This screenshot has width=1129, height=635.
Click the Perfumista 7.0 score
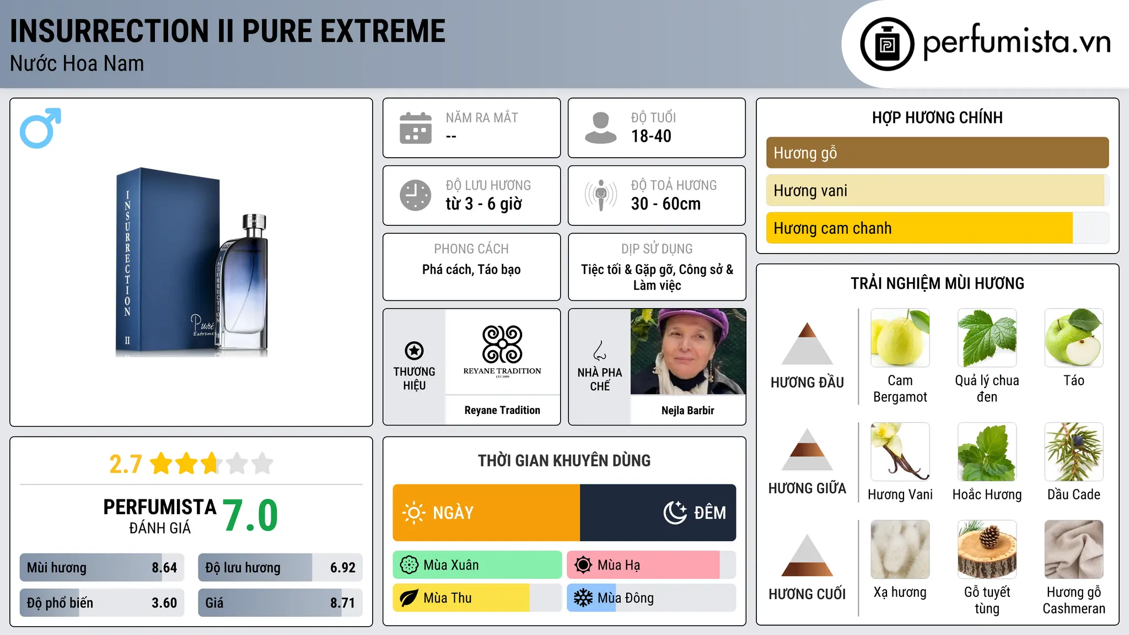(251, 515)
